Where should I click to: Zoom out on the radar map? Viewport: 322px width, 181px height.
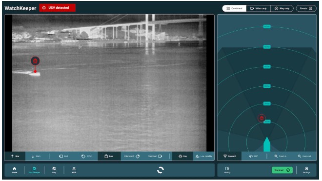(x=304, y=156)
